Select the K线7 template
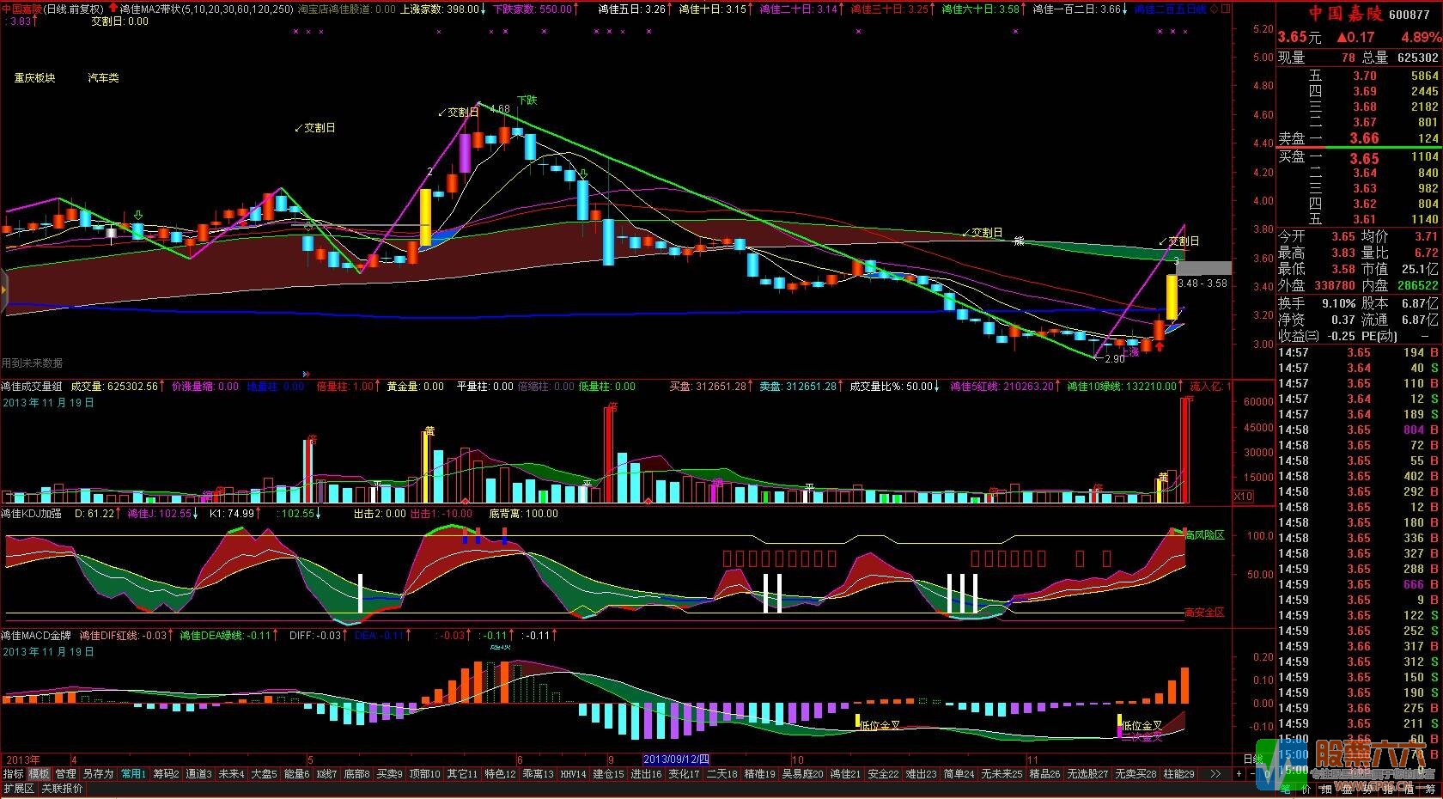Image resolution: width=1443 pixels, height=799 pixels. click(327, 773)
